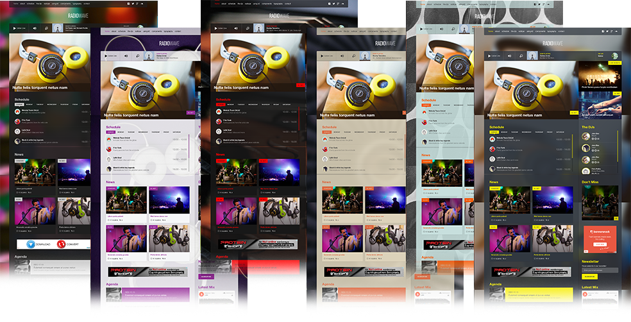Click Download button in black theme
631x322 pixels.
click(39, 244)
